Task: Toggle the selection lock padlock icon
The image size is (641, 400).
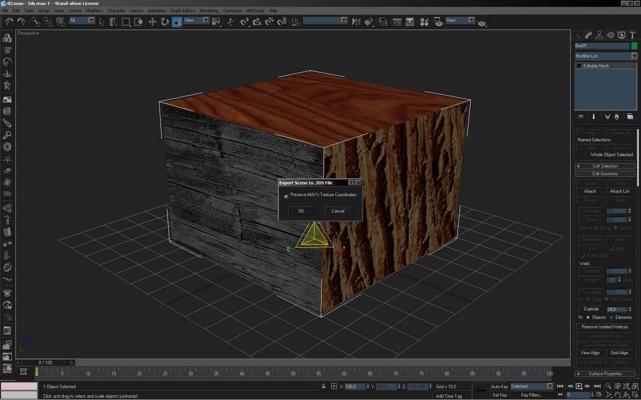Action: (323, 386)
